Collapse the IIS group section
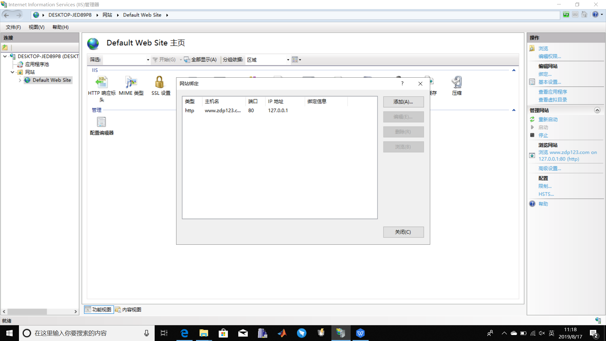This screenshot has width=606, height=341. click(x=514, y=70)
